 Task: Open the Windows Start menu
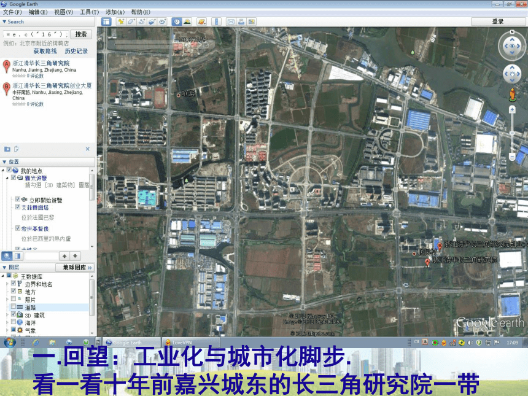point(9,342)
